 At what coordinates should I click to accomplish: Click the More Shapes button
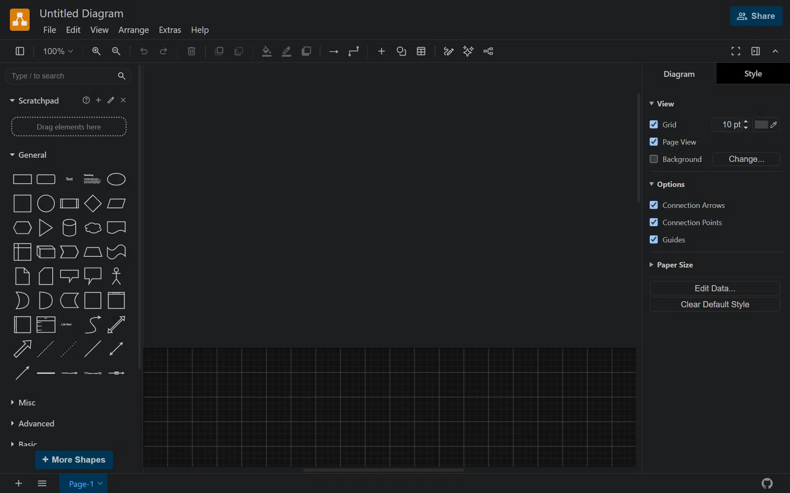[x=74, y=460]
